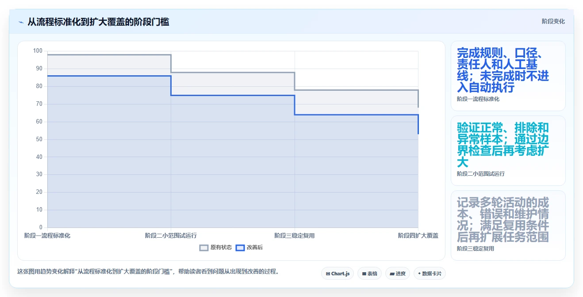This screenshot has width=583, height=297.
Task: Toggle the 改善后 legend entry
Action: [x=249, y=247]
